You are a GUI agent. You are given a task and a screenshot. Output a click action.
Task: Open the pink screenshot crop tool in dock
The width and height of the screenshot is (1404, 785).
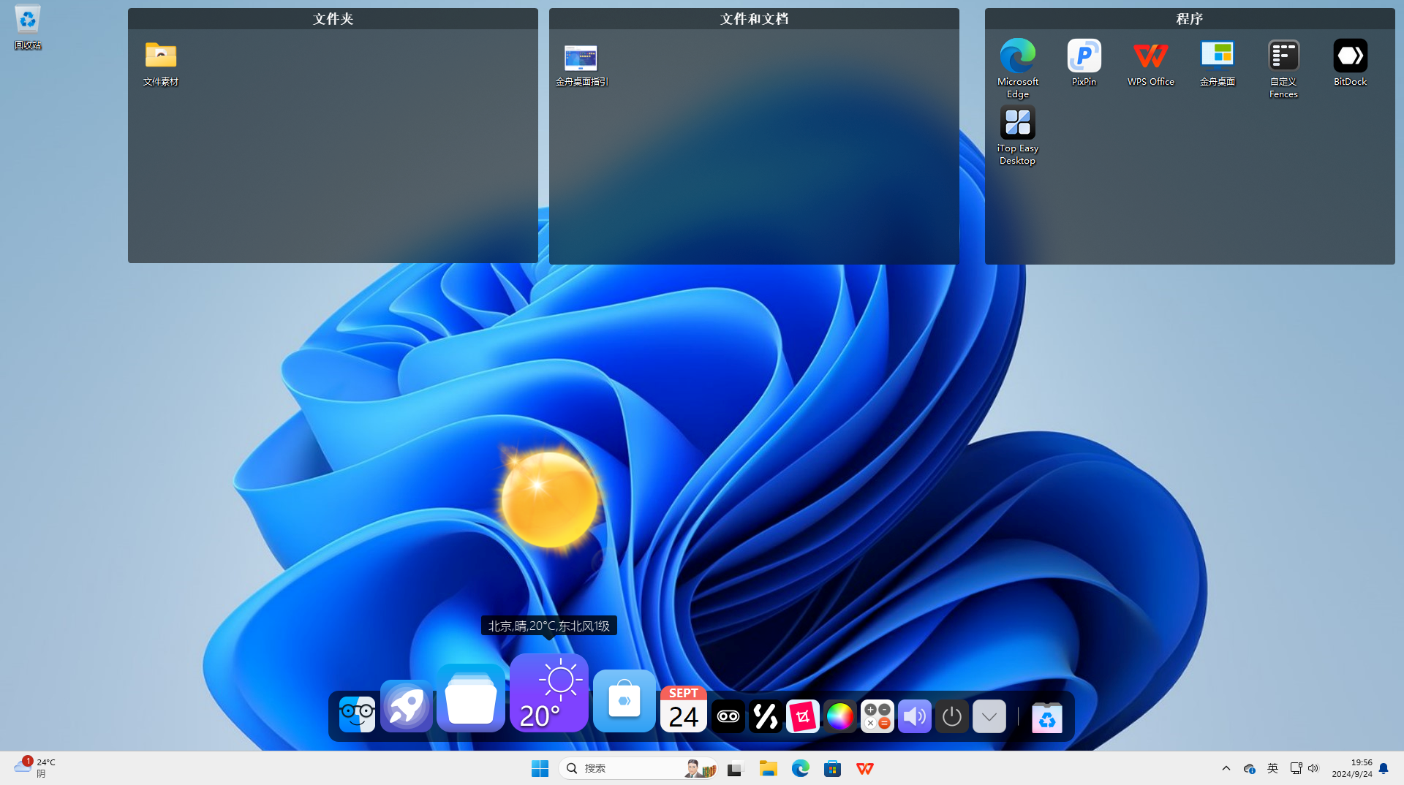click(802, 716)
